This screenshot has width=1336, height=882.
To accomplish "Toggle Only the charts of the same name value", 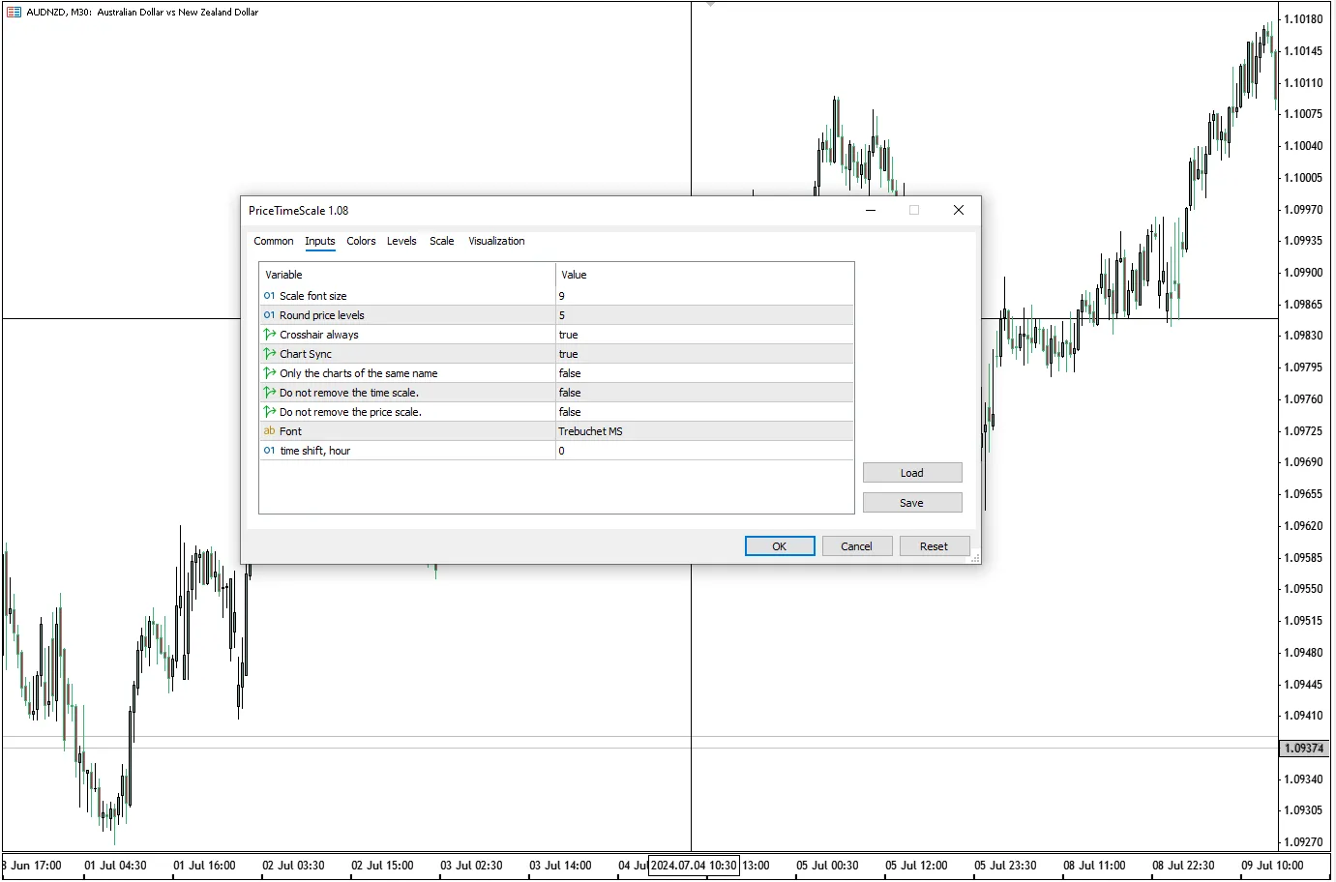I will click(704, 373).
